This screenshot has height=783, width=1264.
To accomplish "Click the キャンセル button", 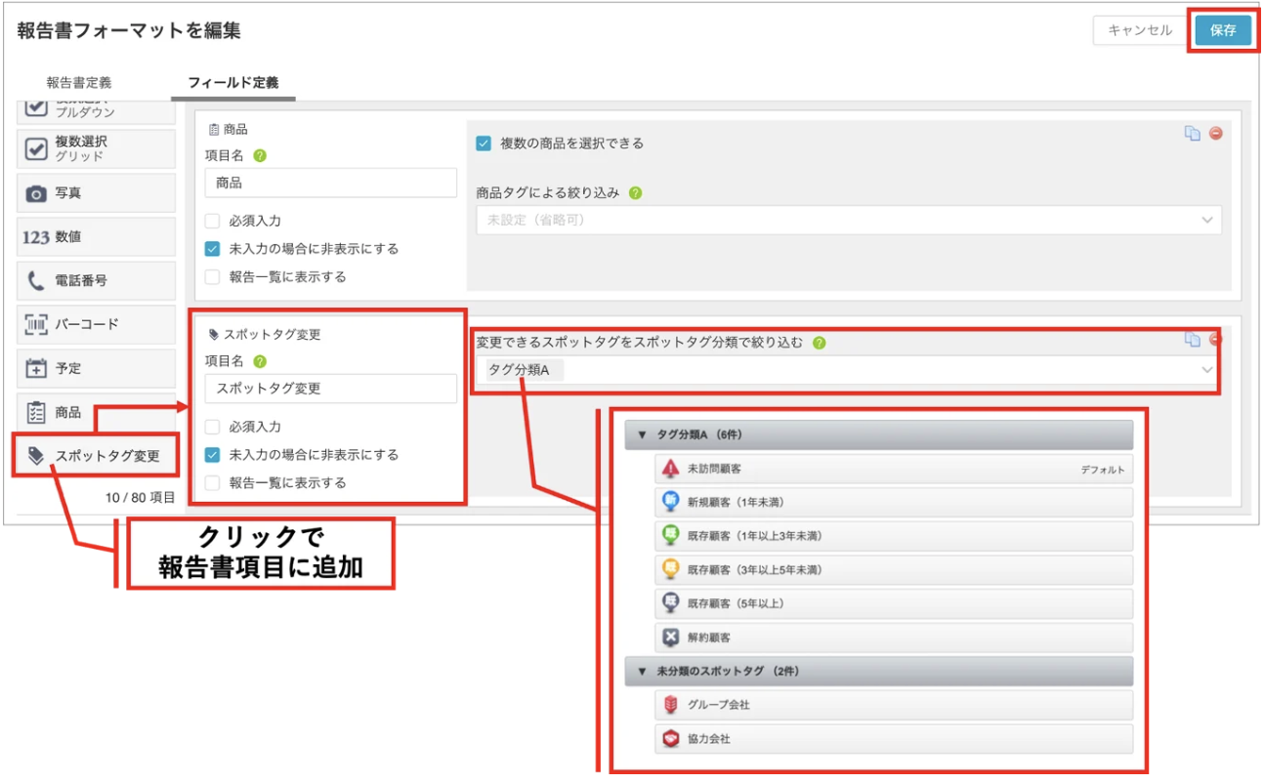I will tap(1140, 30).
